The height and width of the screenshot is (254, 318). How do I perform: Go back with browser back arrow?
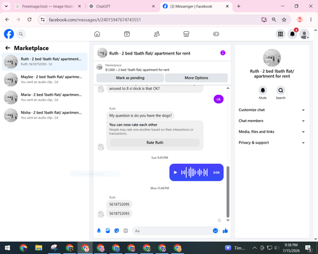[x=7, y=20]
